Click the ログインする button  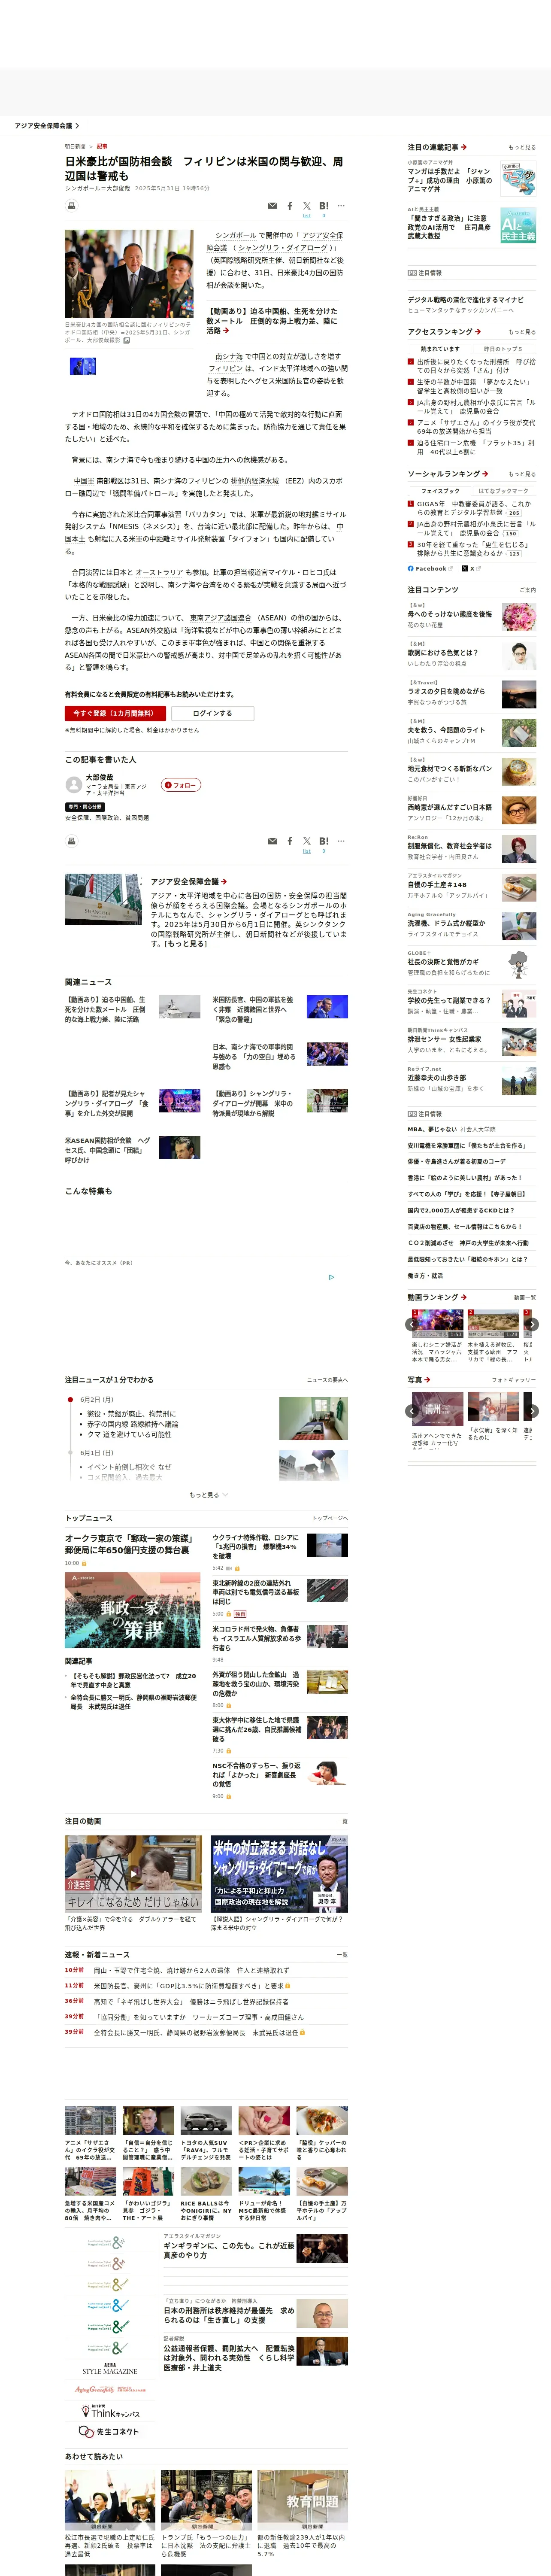click(x=212, y=713)
